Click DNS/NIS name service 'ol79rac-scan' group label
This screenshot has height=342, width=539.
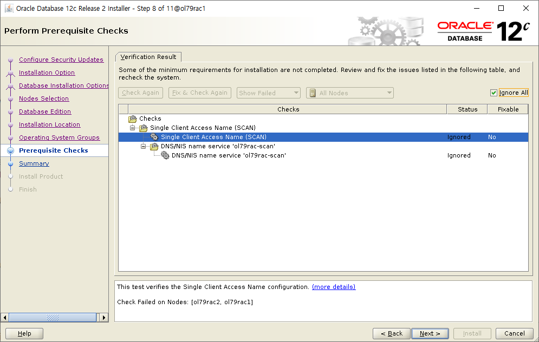click(x=218, y=146)
